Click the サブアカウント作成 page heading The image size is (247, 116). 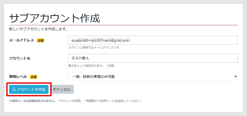pyautogui.click(x=54, y=18)
